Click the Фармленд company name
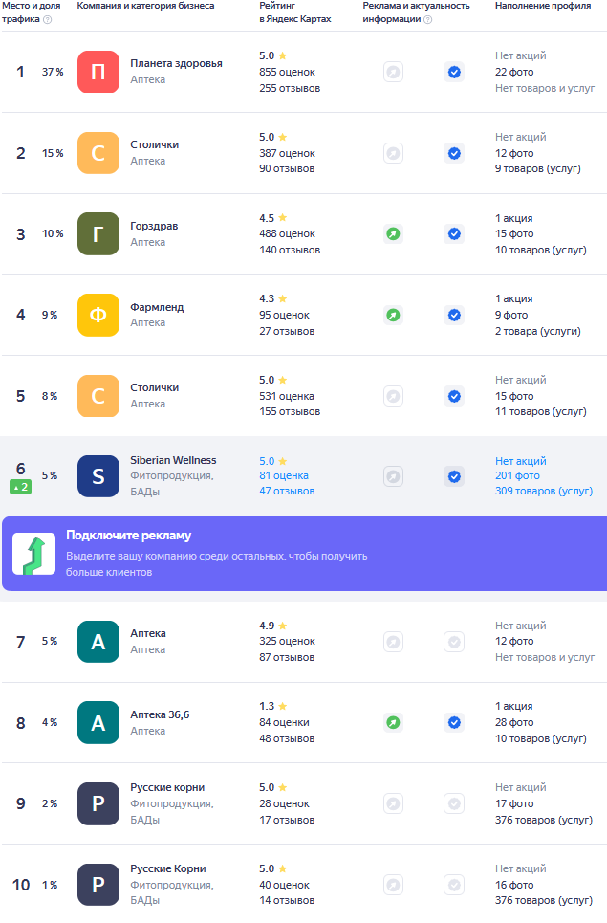 157,307
